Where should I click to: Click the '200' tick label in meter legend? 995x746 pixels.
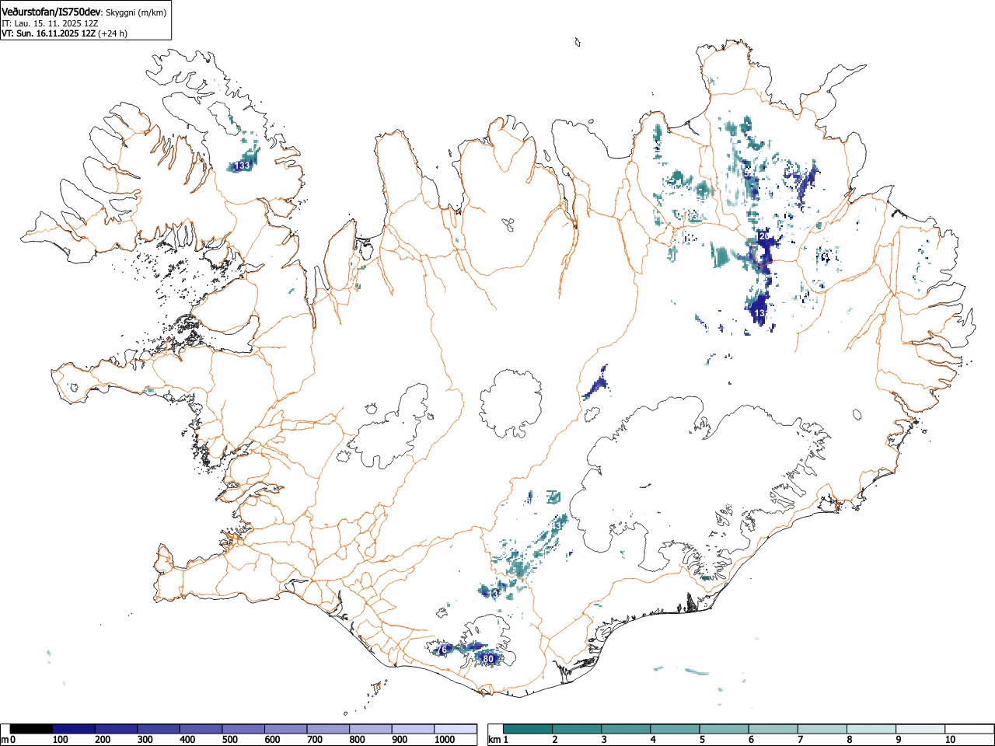coord(103,740)
